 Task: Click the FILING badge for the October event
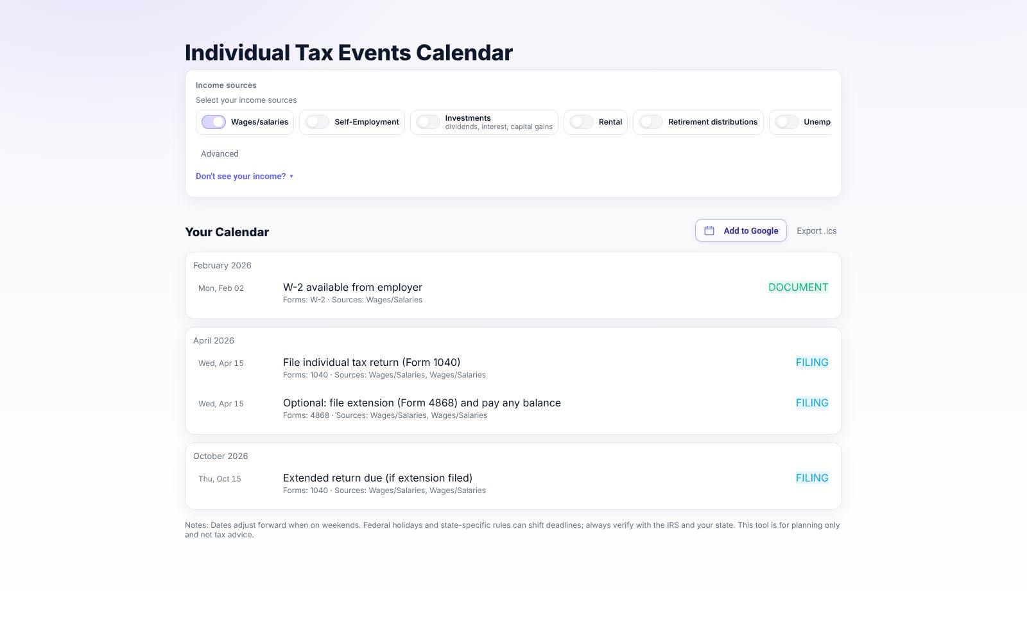pyautogui.click(x=812, y=478)
